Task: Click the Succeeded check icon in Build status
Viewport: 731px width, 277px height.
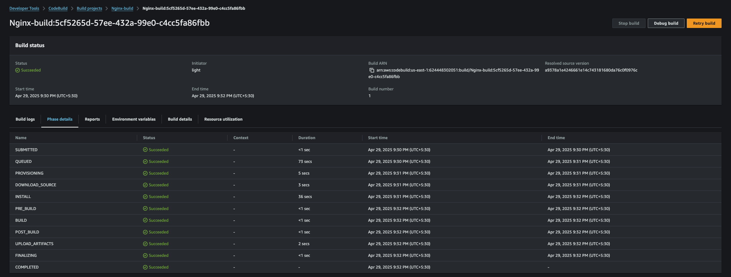Action: [x=18, y=70]
